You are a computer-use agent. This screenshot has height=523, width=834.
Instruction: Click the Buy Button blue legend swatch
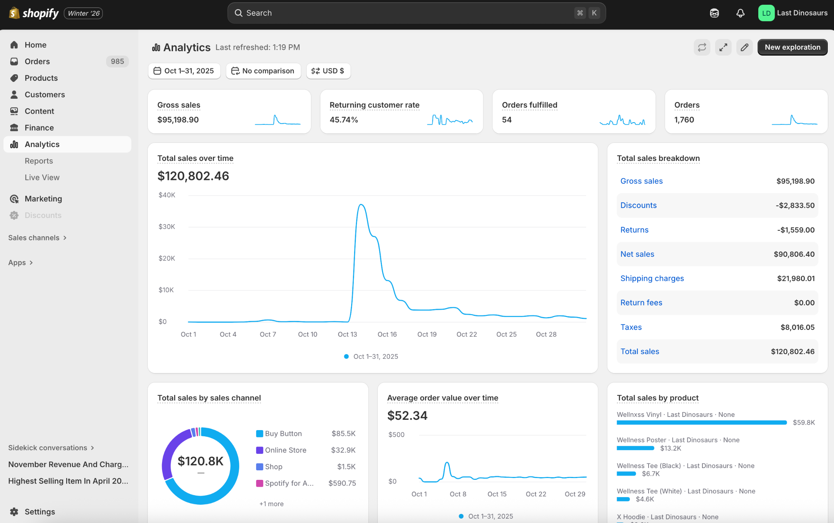tap(259, 434)
